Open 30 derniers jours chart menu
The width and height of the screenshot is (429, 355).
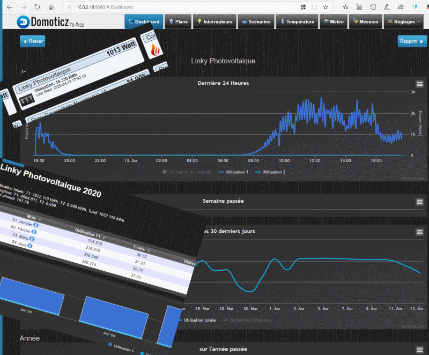(419, 232)
